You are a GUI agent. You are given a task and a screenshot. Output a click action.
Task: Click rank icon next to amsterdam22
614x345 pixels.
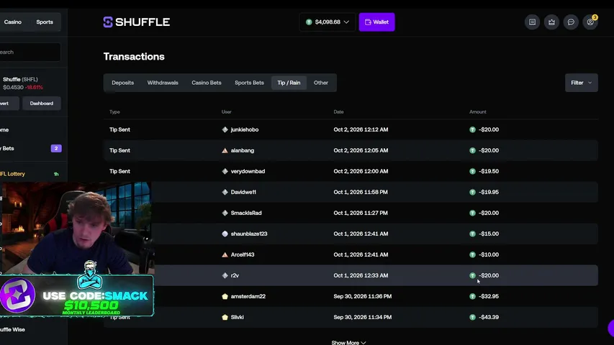pos(225,297)
